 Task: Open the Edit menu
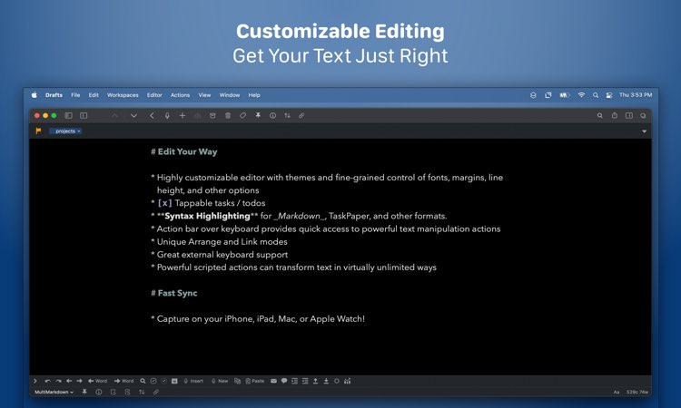pyautogui.click(x=94, y=95)
